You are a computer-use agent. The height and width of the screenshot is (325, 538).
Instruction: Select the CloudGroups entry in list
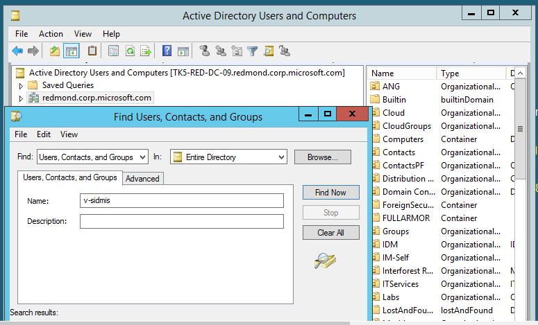[x=407, y=126]
